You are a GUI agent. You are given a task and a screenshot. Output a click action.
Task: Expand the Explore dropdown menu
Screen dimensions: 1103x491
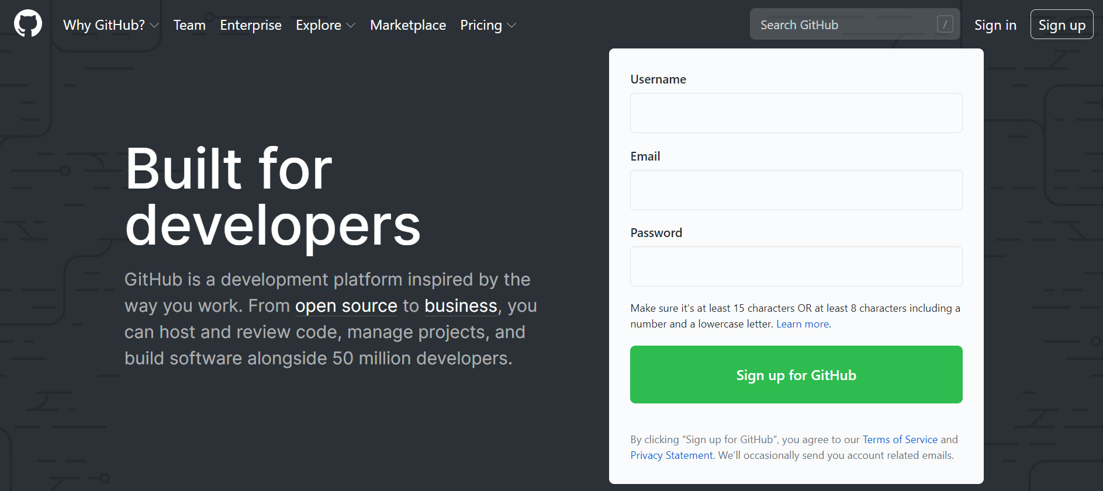(326, 25)
